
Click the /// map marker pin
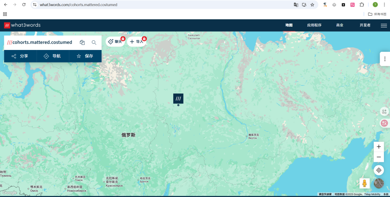click(x=178, y=98)
